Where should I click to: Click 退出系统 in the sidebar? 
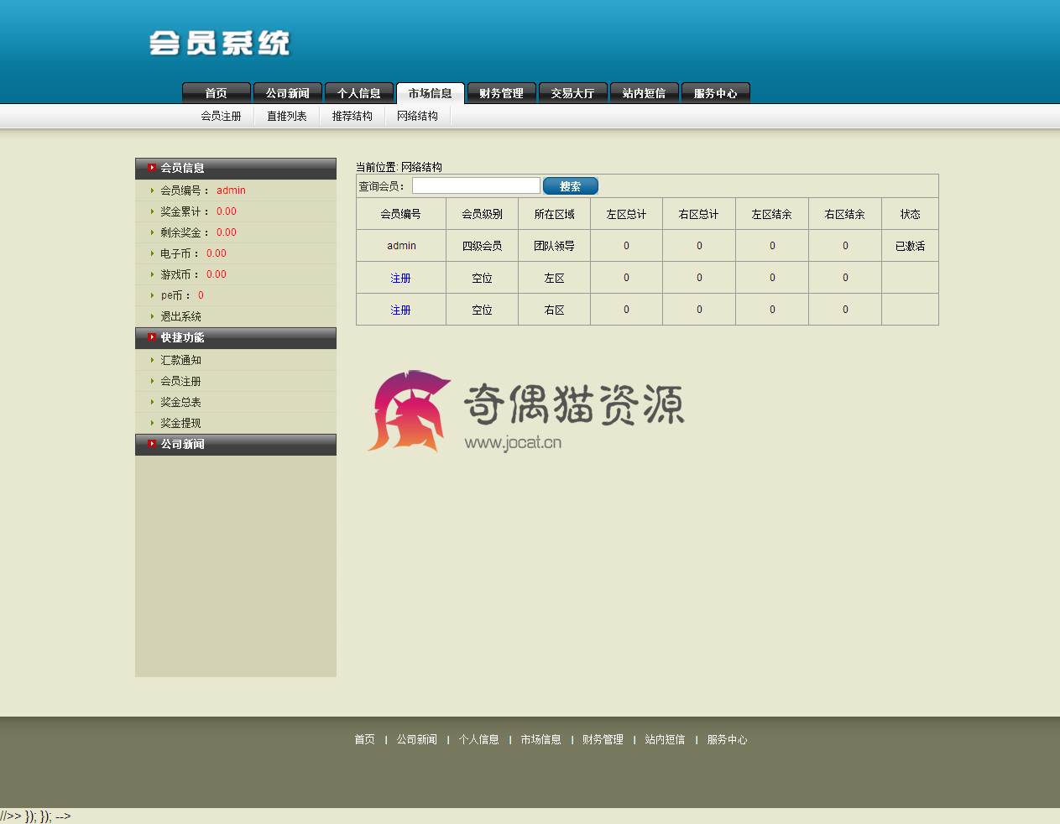coord(181,316)
